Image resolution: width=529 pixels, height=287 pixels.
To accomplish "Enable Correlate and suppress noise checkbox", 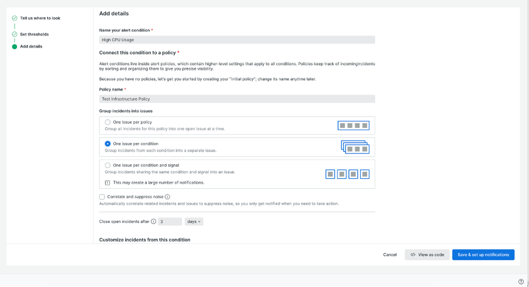I will [x=103, y=197].
